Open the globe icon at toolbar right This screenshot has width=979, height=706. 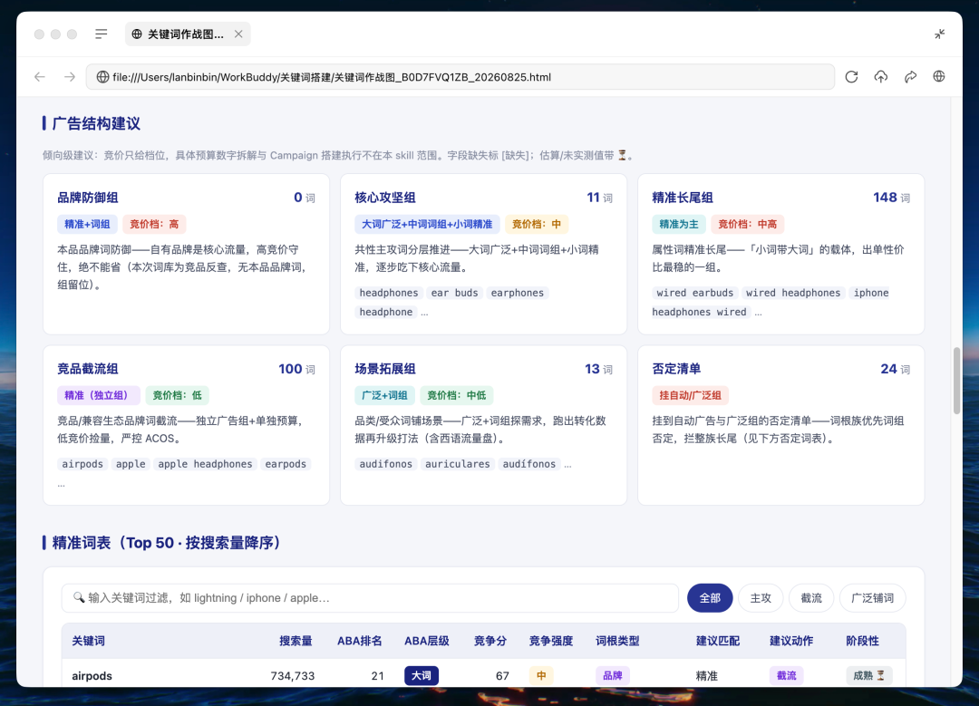pos(938,77)
